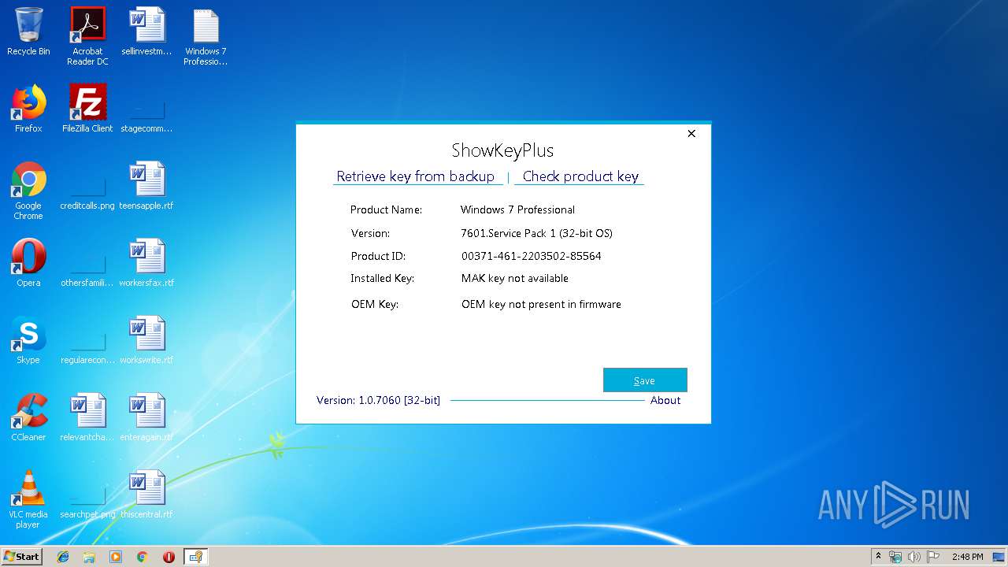1008x567 pixels.
Task: Select 'Windows 7 Professional' product name value
Action: [x=517, y=209]
